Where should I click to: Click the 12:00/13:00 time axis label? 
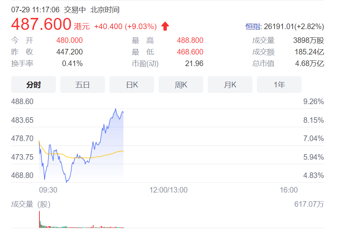pyautogui.click(x=168, y=190)
